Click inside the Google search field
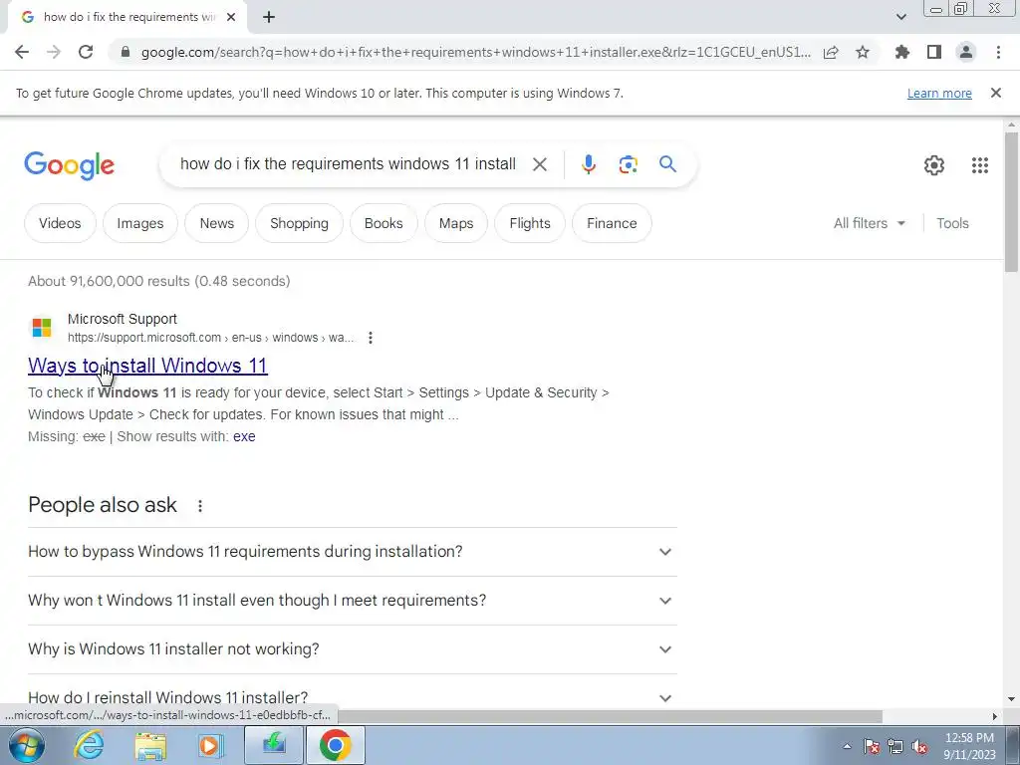The height and width of the screenshot is (765, 1020). tap(348, 164)
